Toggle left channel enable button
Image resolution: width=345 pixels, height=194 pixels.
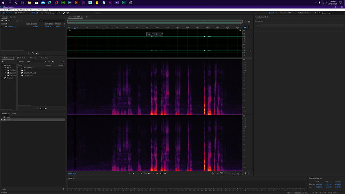coord(250,36)
